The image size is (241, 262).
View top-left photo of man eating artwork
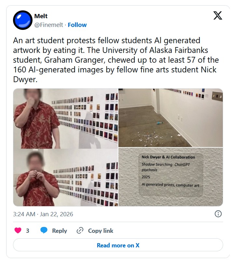click(65, 119)
